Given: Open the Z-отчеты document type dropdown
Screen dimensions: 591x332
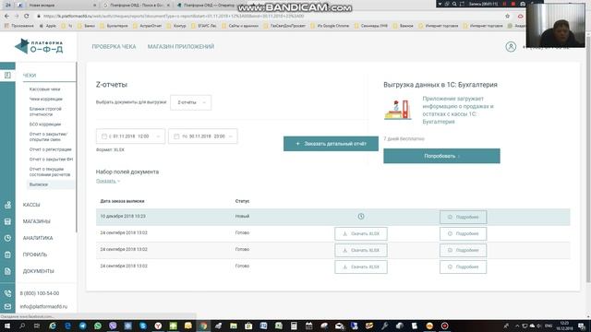Looking at the screenshot, I should click(191, 102).
